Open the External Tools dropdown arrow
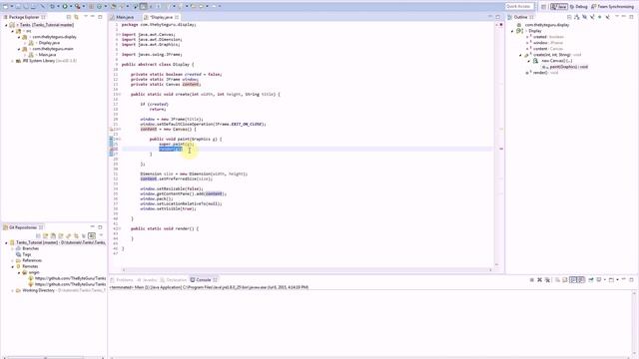Viewport: 639px width, 359px height. click(x=84, y=6)
